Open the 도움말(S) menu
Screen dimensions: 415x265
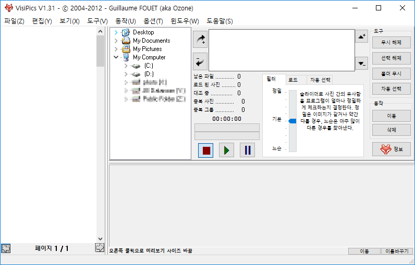pyautogui.click(x=219, y=21)
